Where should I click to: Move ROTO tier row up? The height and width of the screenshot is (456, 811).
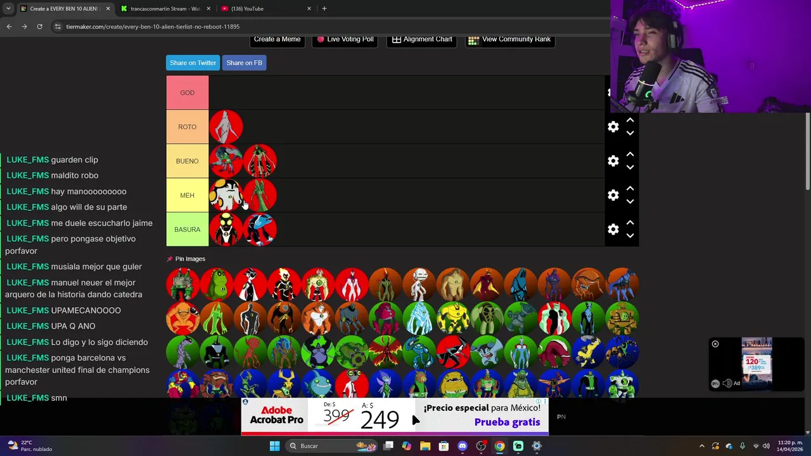point(630,120)
